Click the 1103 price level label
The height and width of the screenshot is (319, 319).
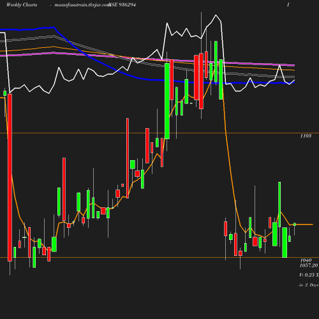pyautogui.click(x=306, y=136)
